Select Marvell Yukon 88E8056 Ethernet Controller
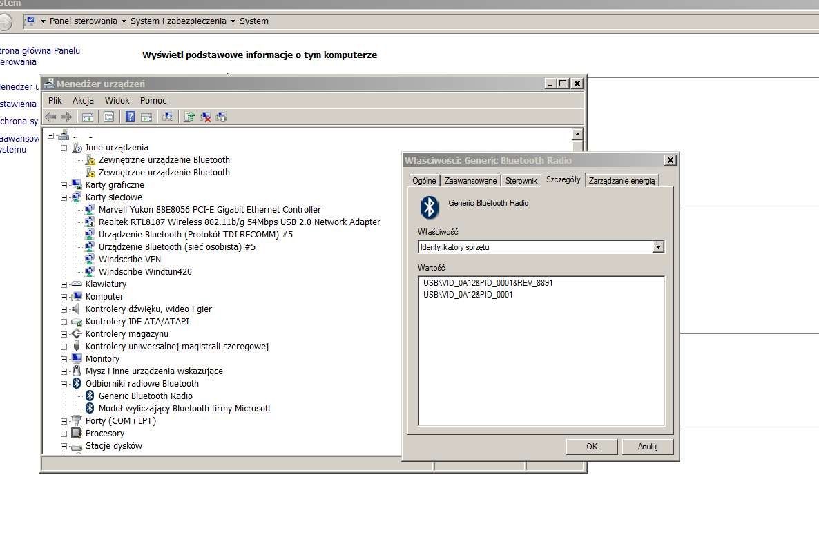 [209, 210]
